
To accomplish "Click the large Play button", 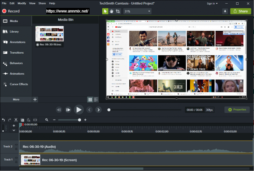I will click(79, 110).
